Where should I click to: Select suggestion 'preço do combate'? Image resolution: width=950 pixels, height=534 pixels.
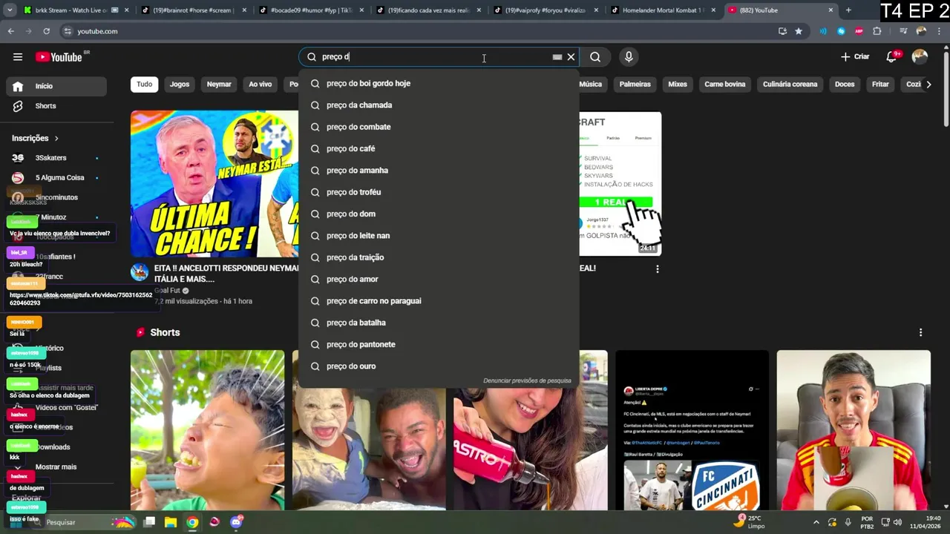point(439,127)
